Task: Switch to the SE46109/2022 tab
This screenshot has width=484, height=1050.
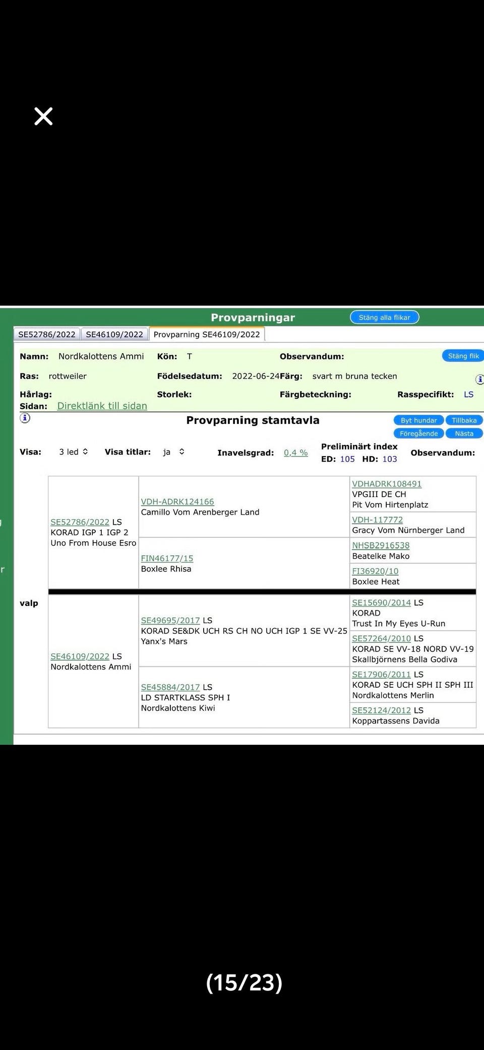Action: pos(114,334)
